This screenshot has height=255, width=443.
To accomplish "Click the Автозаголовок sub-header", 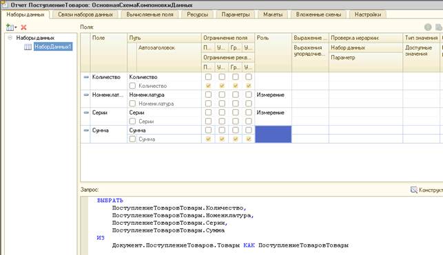I will click(x=169, y=57).
